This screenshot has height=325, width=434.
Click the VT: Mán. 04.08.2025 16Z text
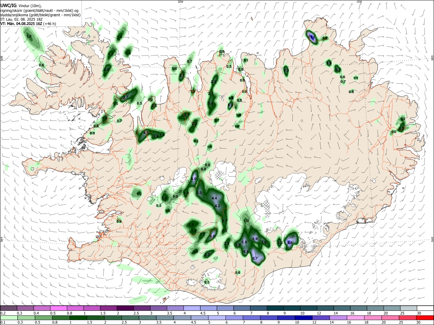tap(21, 24)
